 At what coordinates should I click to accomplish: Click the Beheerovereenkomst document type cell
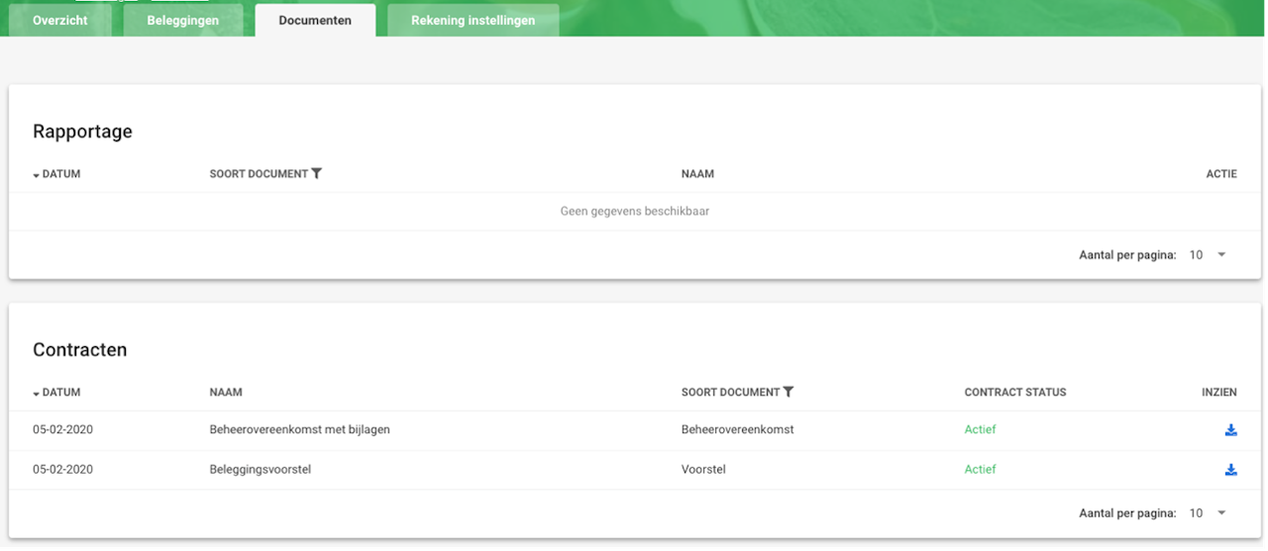click(x=738, y=430)
